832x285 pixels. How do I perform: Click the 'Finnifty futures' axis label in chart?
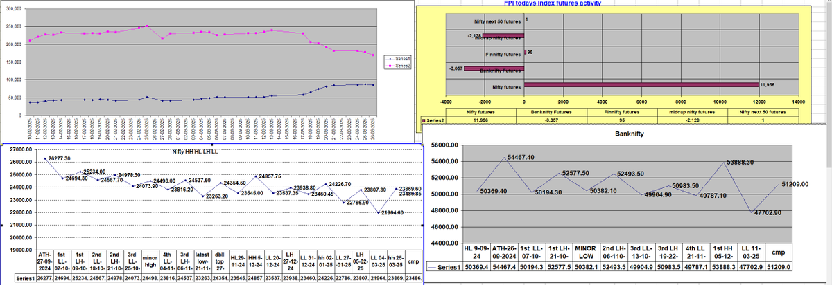coord(503,53)
